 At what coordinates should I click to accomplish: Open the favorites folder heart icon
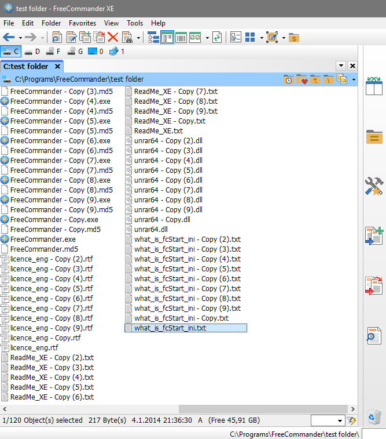coord(302,79)
